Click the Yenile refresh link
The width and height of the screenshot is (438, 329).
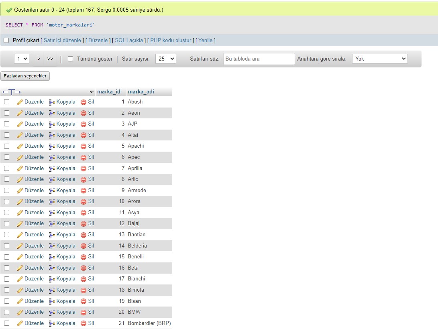[x=205, y=41]
